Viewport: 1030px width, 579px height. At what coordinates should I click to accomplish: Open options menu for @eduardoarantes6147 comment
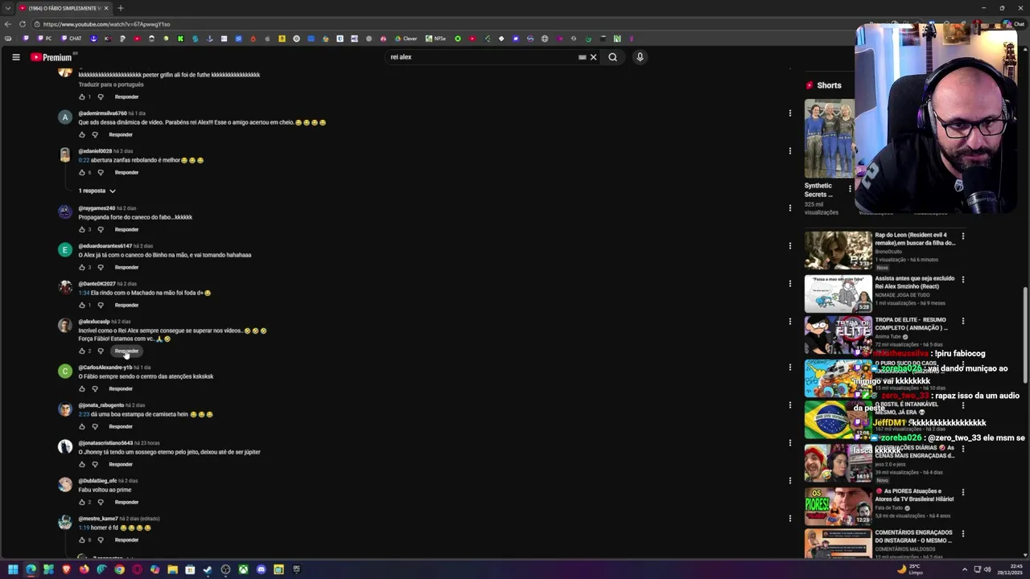[x=789, y=245]
